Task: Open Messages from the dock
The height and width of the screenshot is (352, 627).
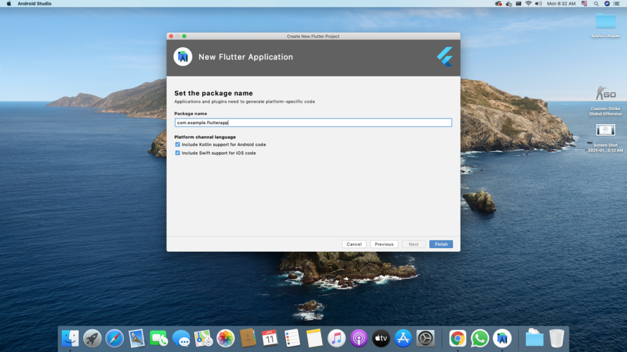Action: tap(181, 339)
